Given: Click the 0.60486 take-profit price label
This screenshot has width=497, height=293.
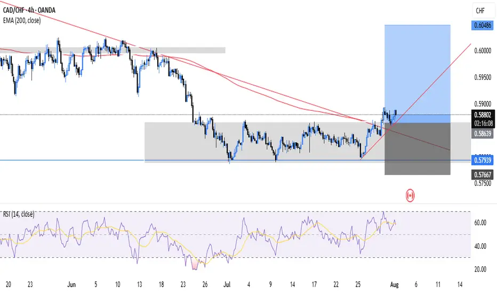Looking at the screenshot, I should click(483, 26).
